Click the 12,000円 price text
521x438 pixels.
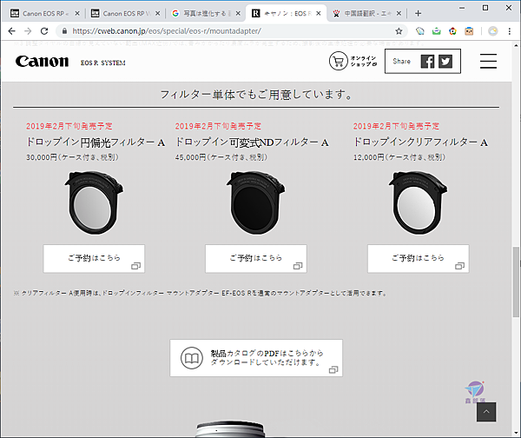pyautogui.click(x=399, y=157)
